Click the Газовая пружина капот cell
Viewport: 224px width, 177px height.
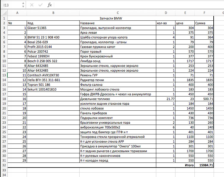tap(118, 47)
